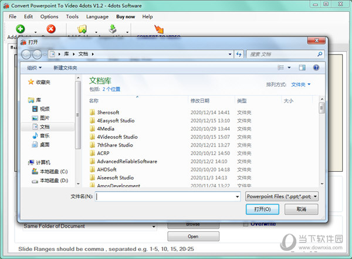352x259 pixels.
Task: Click the 取消 cancel button
Action: pos(302,209)
